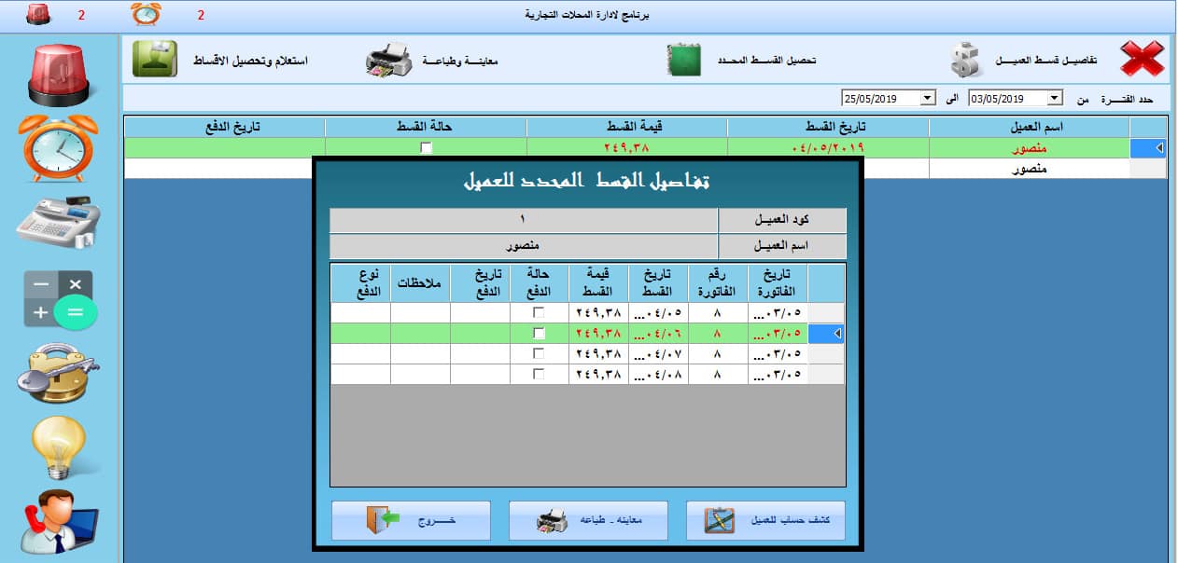Viewport: 1178px width, 563px height.
Task: Open the alarm clock reminders icon in sidebar
Action: click(x=58, y=148)
